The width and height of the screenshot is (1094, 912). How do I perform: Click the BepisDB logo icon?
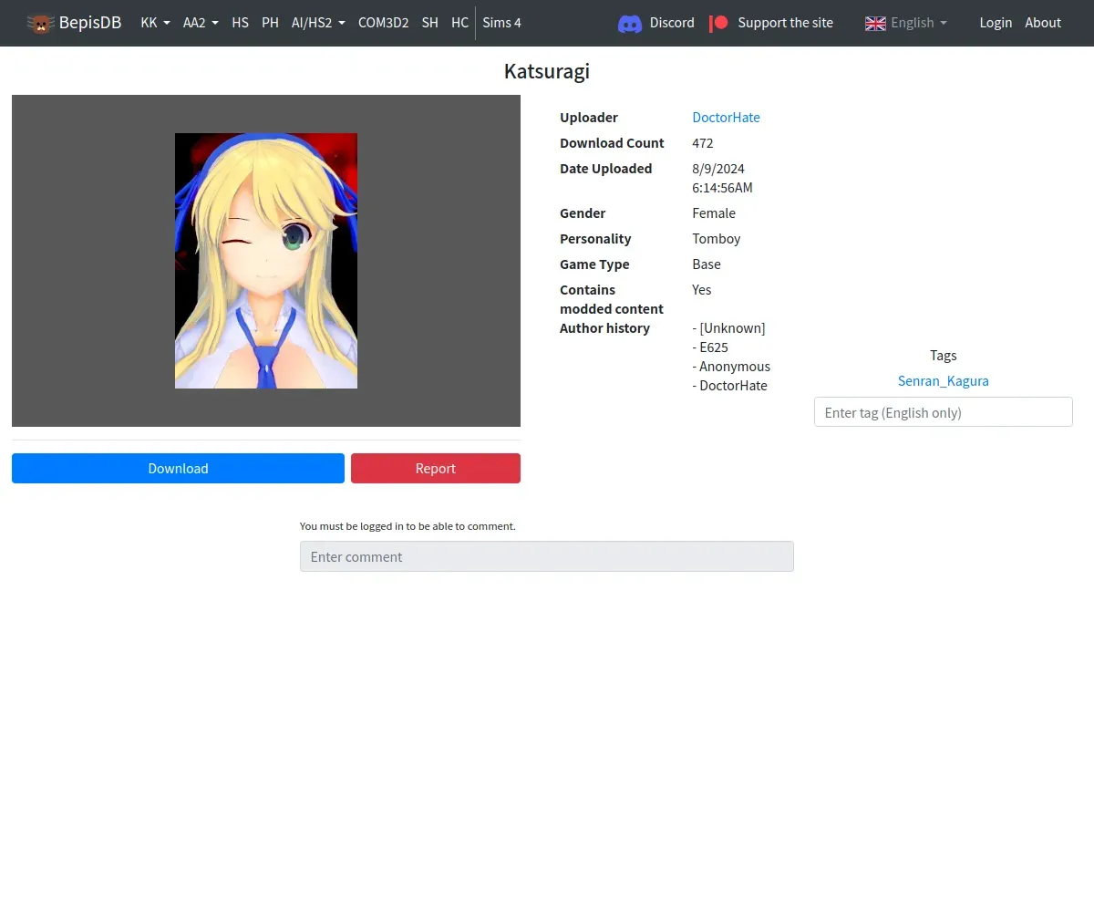click(x=41, y=23)
